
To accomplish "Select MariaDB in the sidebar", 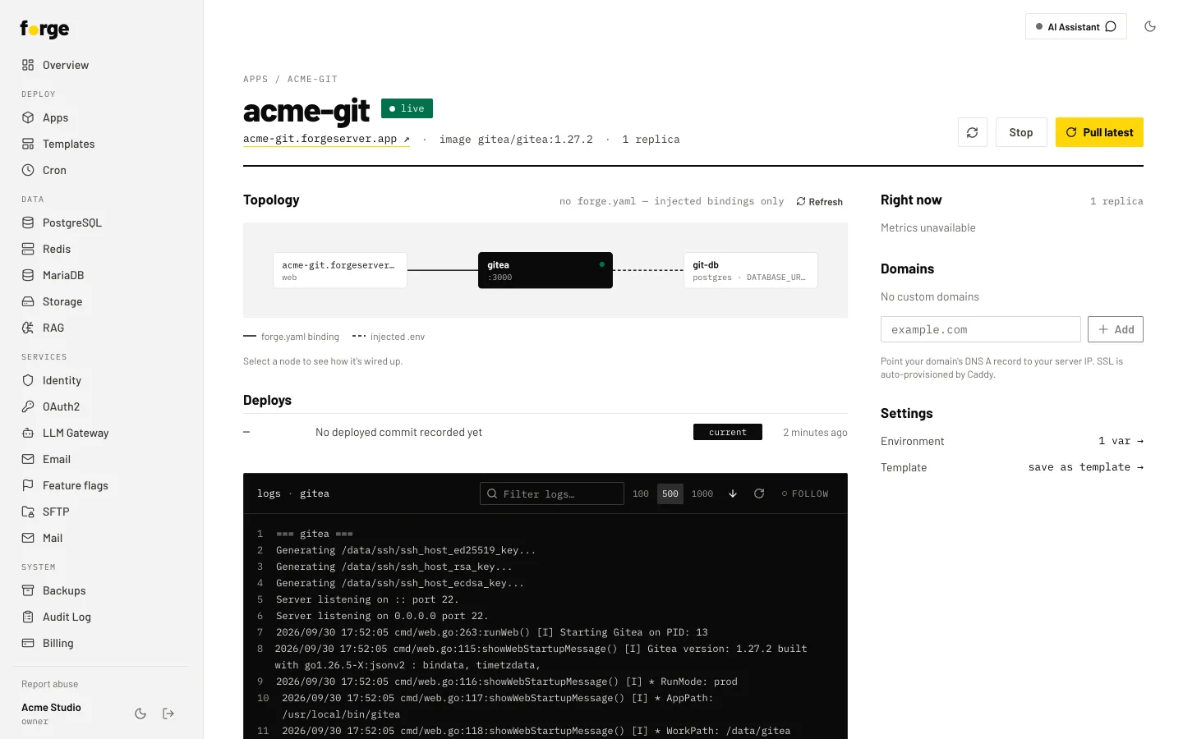I will click(102, 275).
